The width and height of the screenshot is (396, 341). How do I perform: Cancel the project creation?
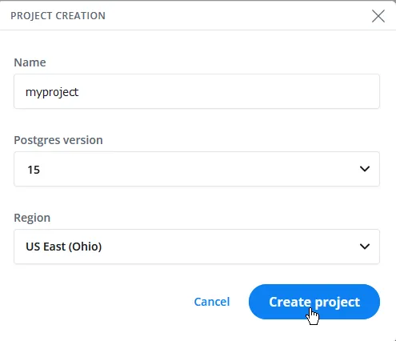click(212, 302)
